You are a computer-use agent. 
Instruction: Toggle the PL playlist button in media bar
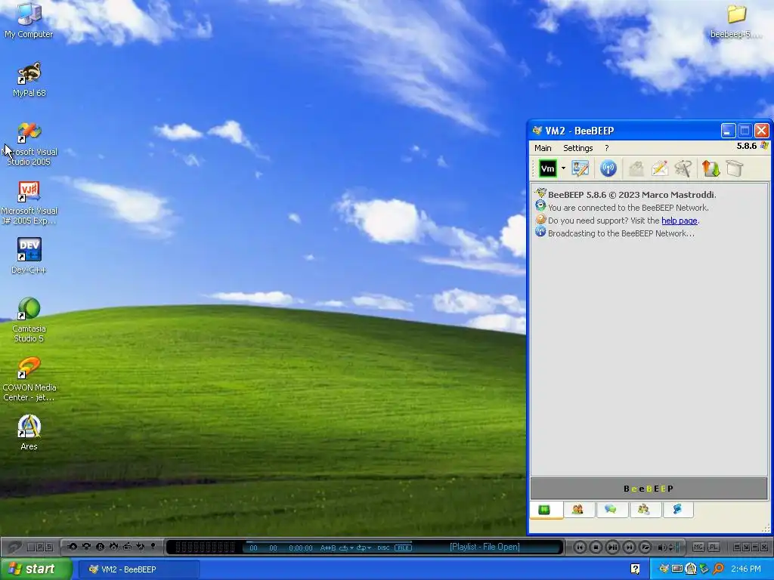(714, 547)
